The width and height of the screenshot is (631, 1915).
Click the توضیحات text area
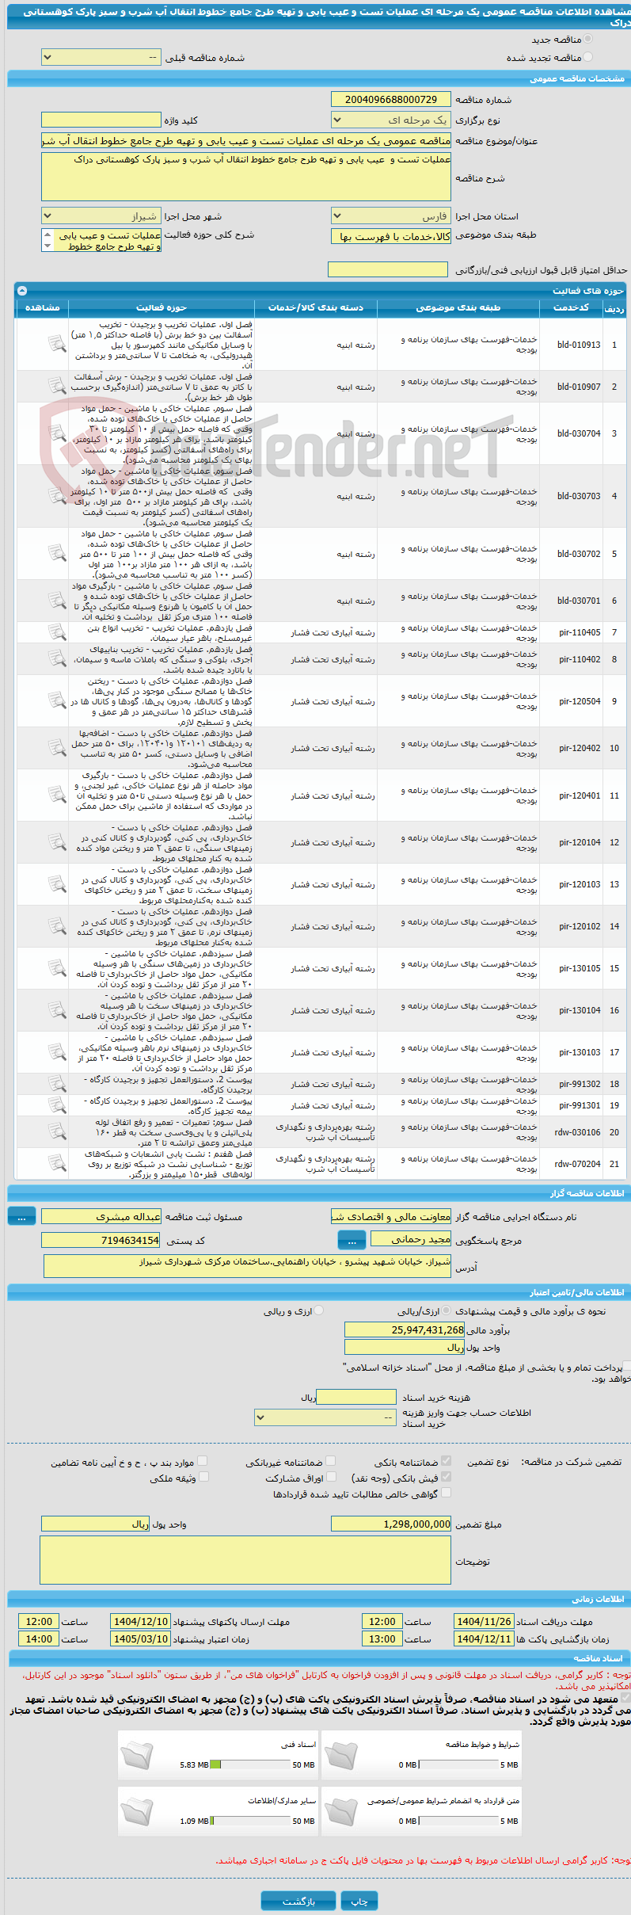(245, 1562)
